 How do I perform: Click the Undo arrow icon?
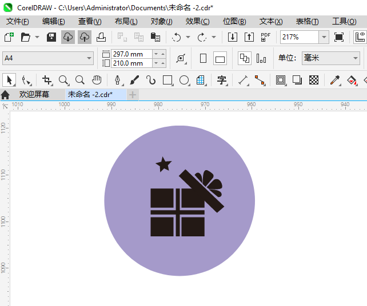176,37
